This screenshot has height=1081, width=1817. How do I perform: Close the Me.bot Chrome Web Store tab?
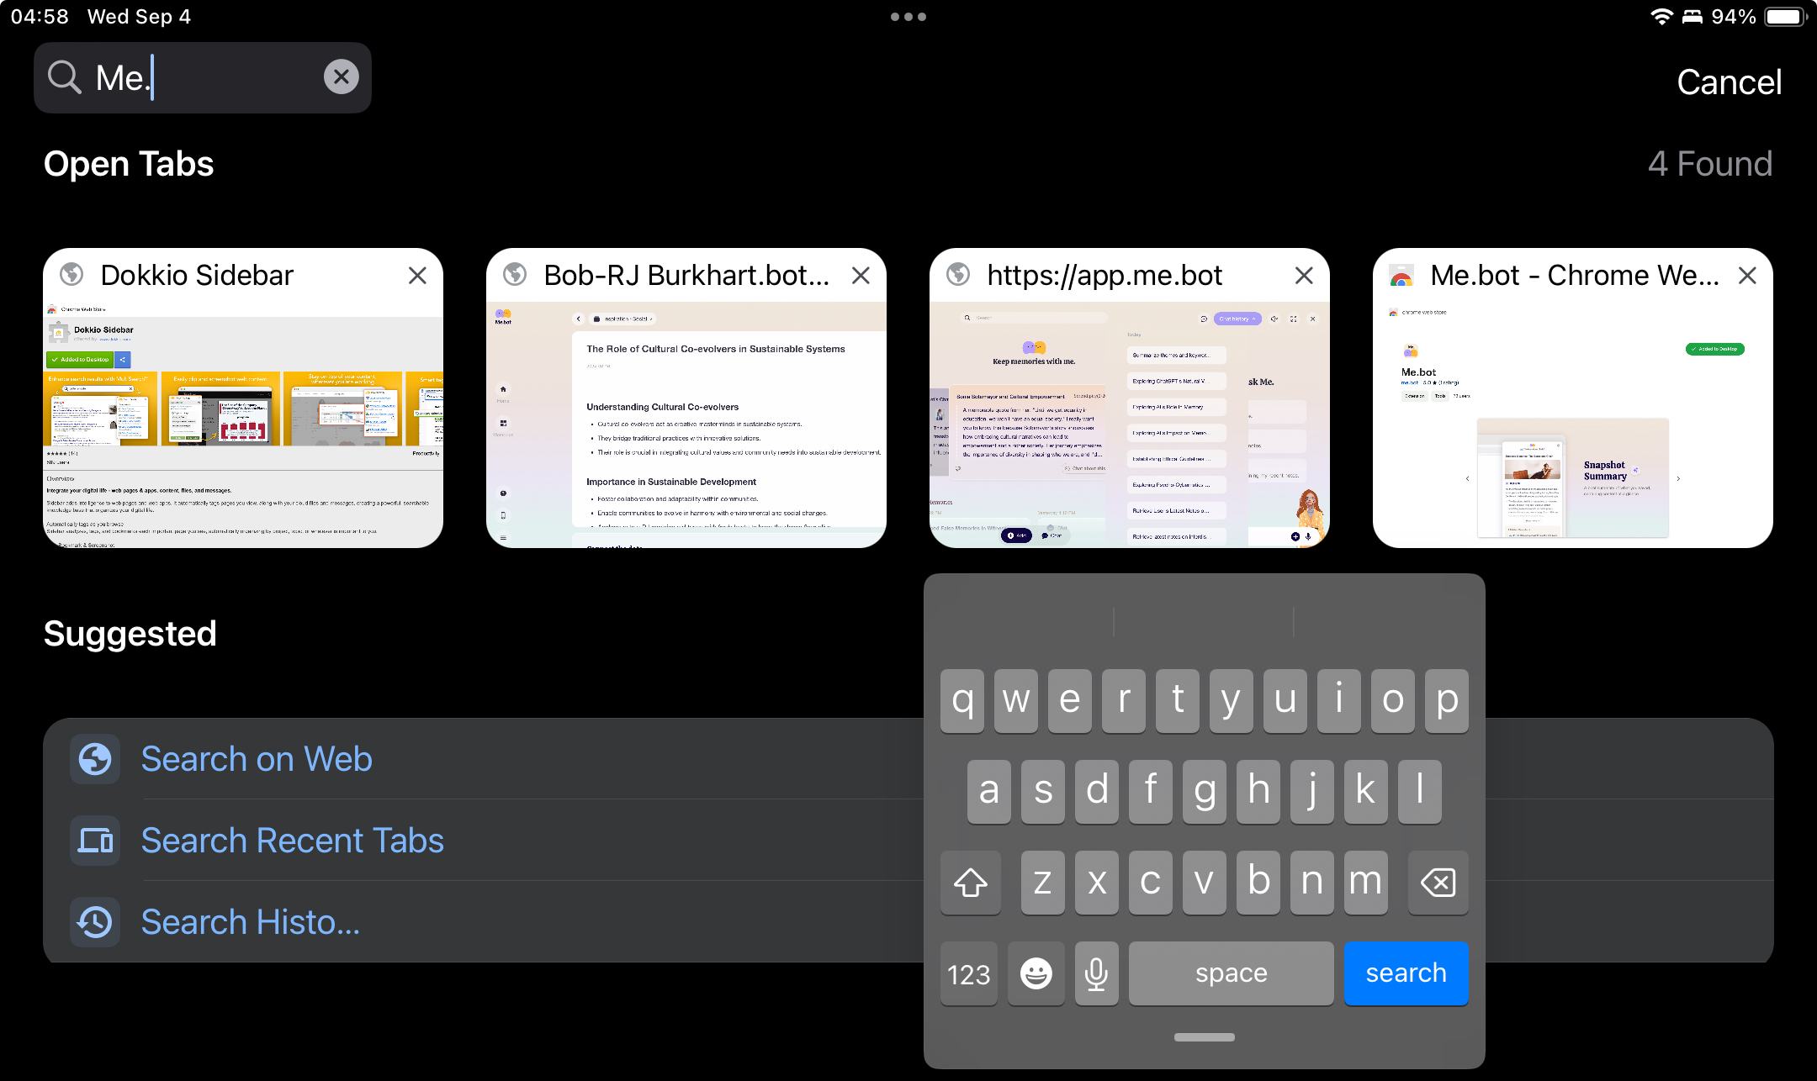point(1747,276)
